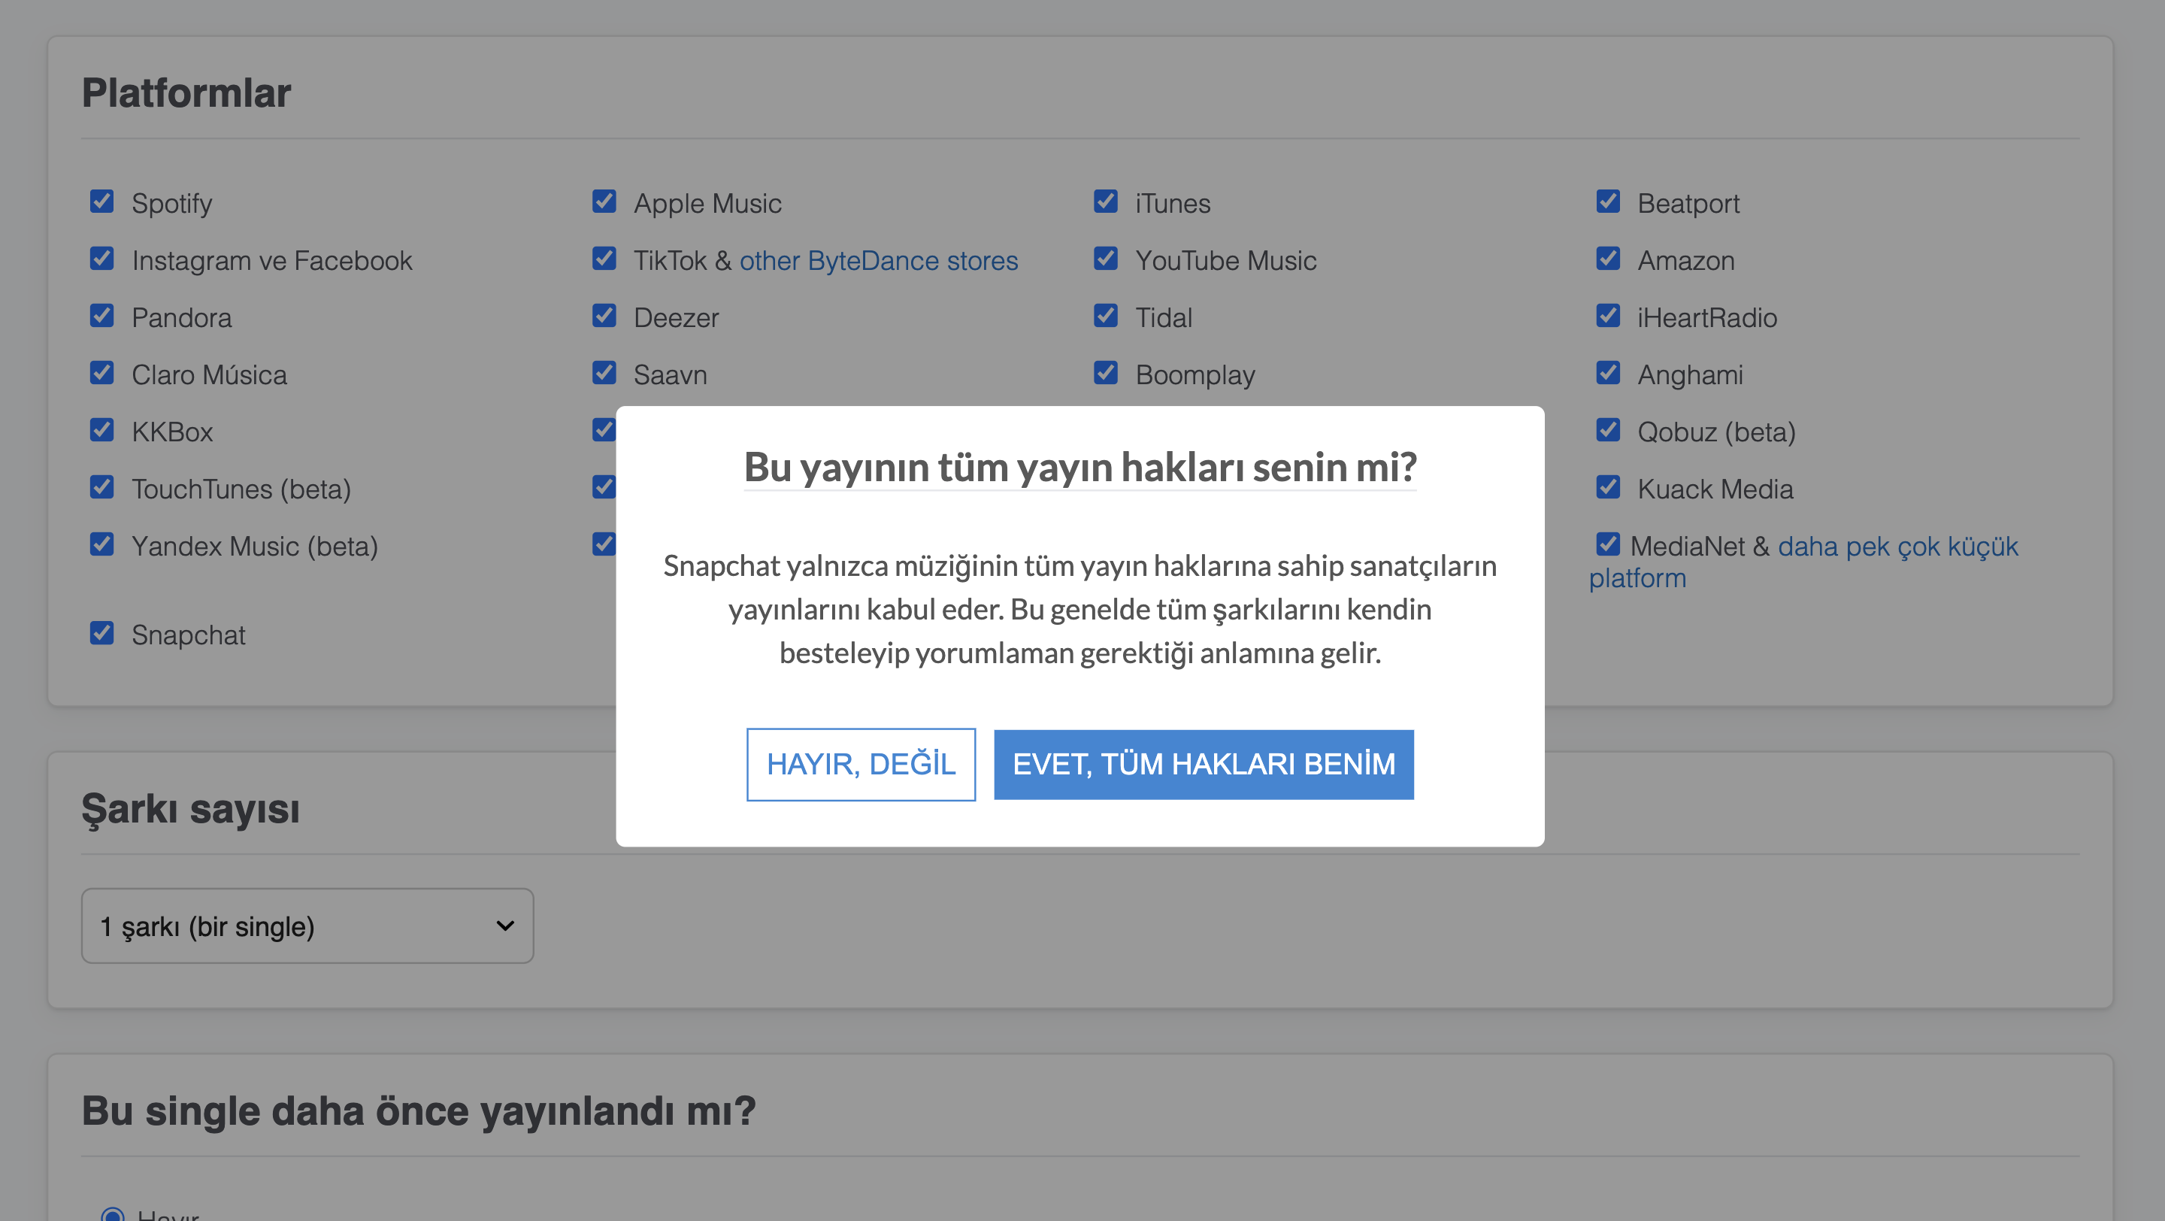2165x1221 pixels.
Task: Click the 'Şarkı sayısı' heading
Action: click(x=191, y=809)
